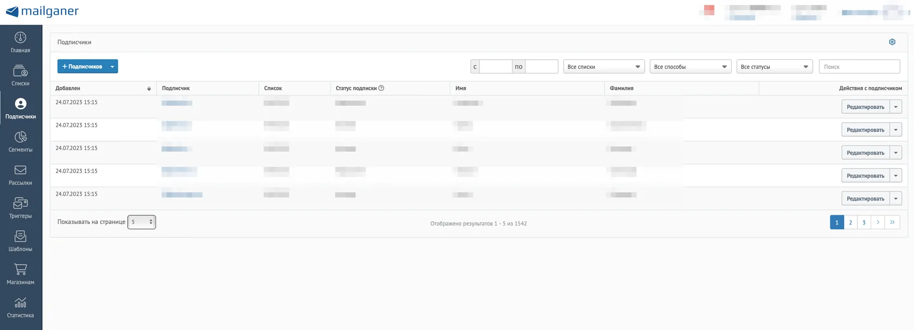The image size is (914, 330).
Task: Open Рассылки mail icon
Action: tap(20, 170)
